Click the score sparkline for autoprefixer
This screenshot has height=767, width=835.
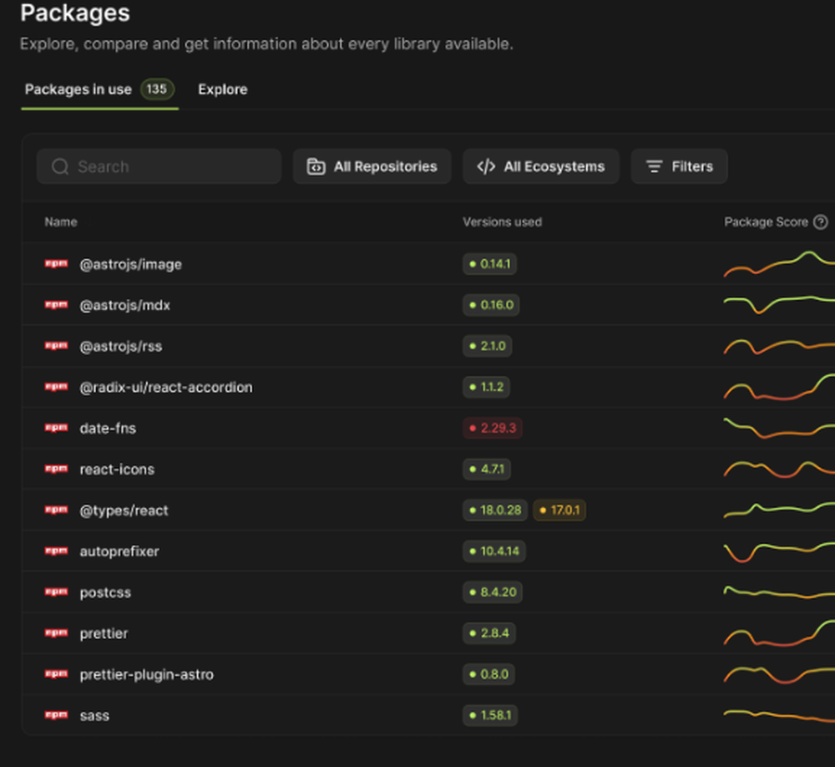[779, 552]
